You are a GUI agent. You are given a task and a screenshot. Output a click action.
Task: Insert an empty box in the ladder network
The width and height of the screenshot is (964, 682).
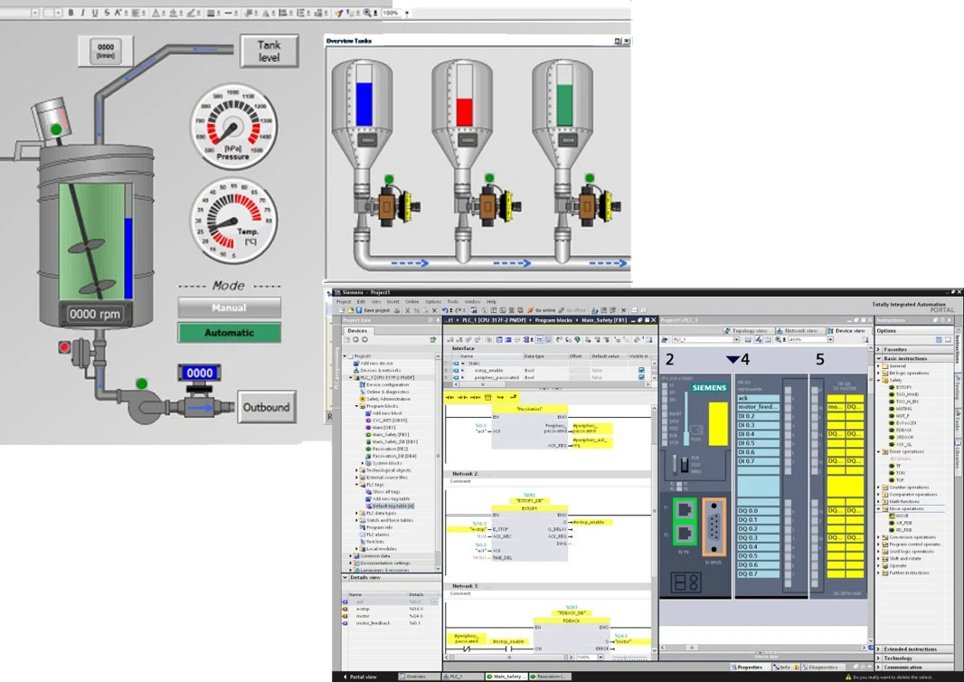(487, 397)
